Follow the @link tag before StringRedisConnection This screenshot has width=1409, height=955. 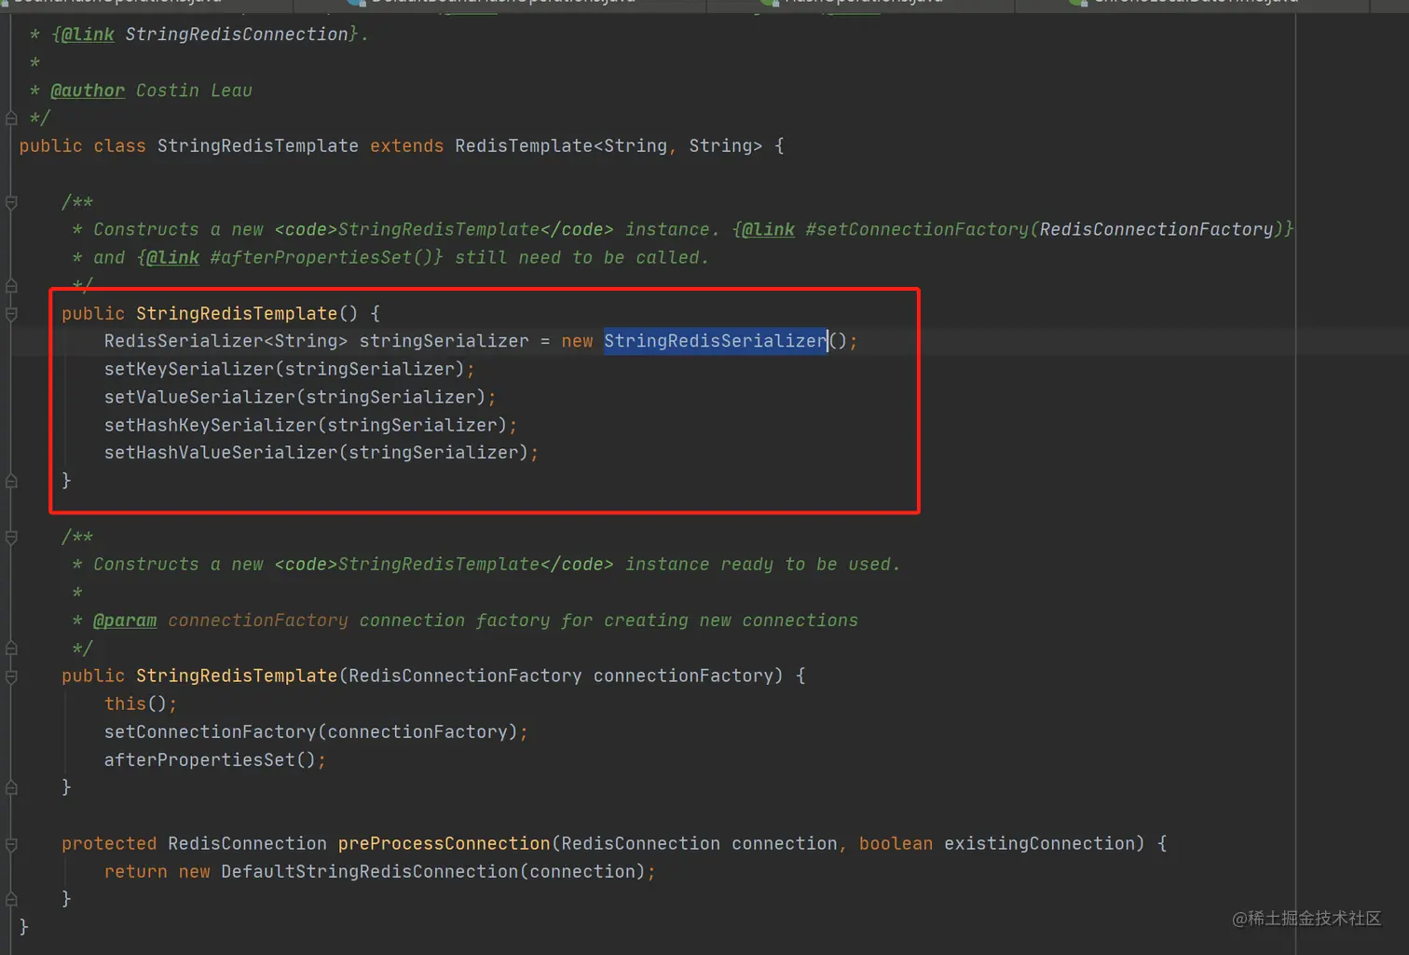[x=87, y=34]
